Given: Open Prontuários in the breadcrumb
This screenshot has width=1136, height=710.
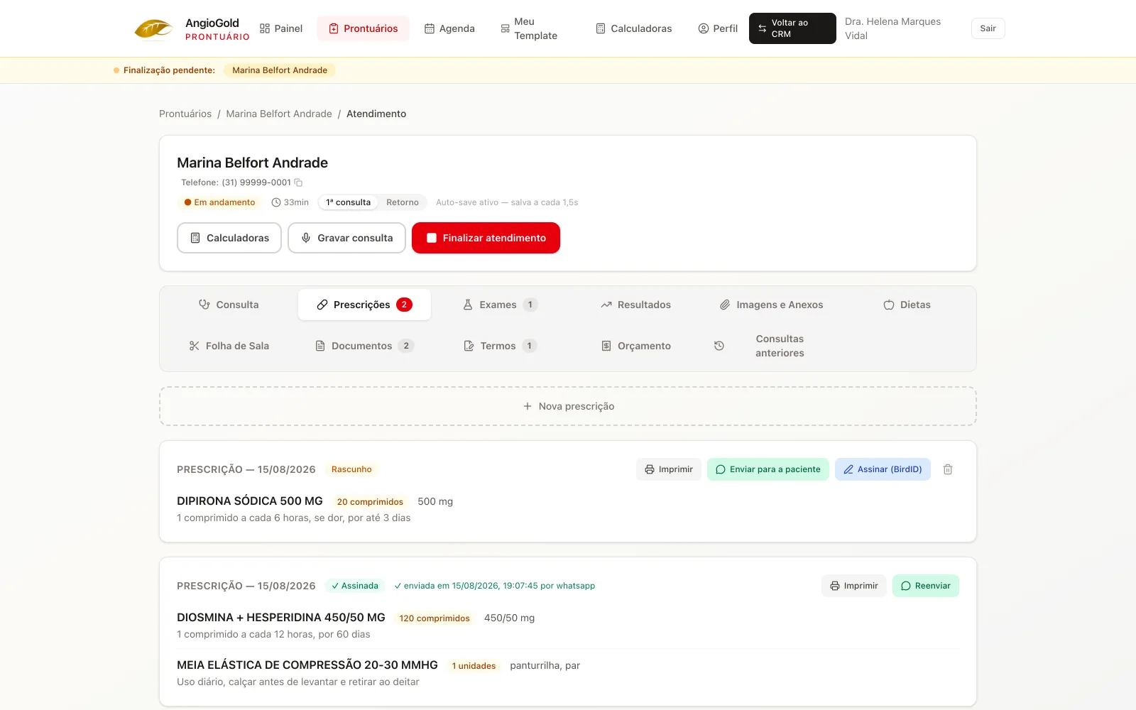Looking at the screenshot, I should click(x=185, y=114).
